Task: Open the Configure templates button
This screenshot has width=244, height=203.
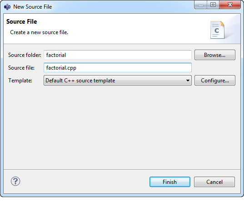Action: click(x=215, y=81)
